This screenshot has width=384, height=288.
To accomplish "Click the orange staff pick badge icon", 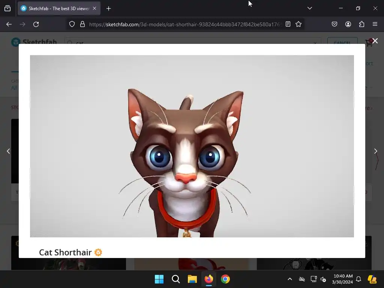I will [98, 252].
